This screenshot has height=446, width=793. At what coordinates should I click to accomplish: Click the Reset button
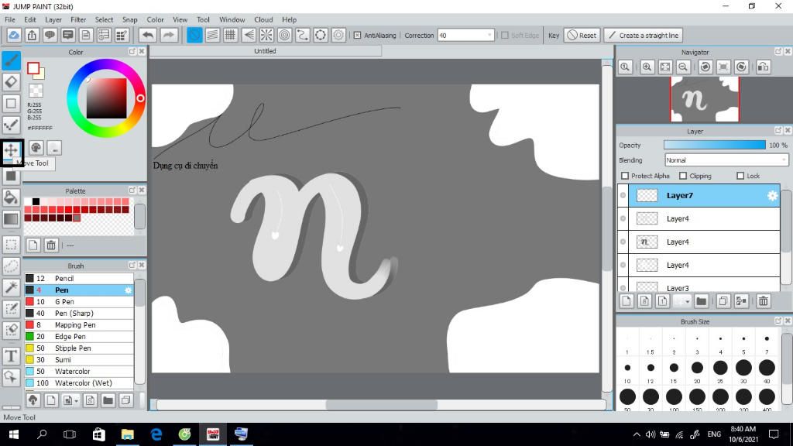(582, 36)
